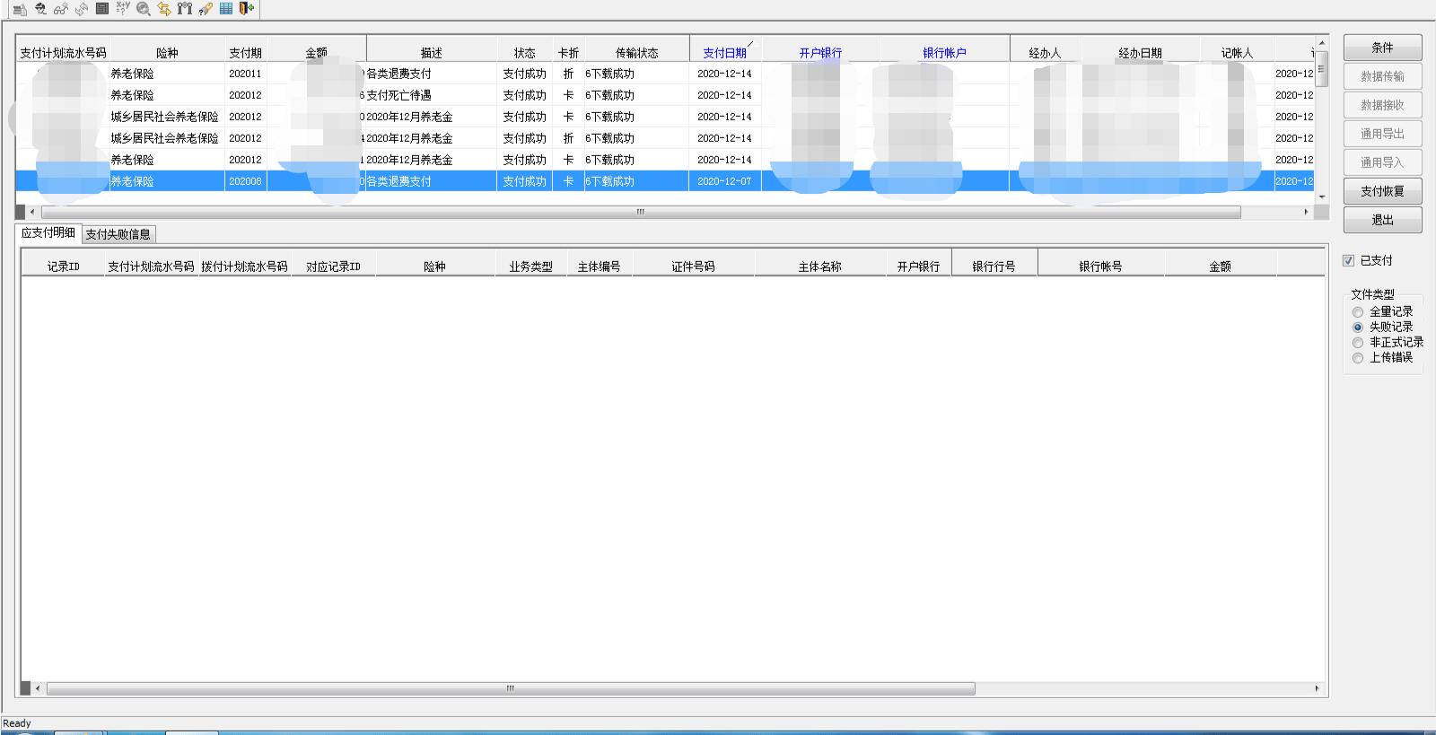The height and width of the screenshot is (735, 1436).
Task: Click the upper table's horizontal scrollbar
Action: click(639, 213)
